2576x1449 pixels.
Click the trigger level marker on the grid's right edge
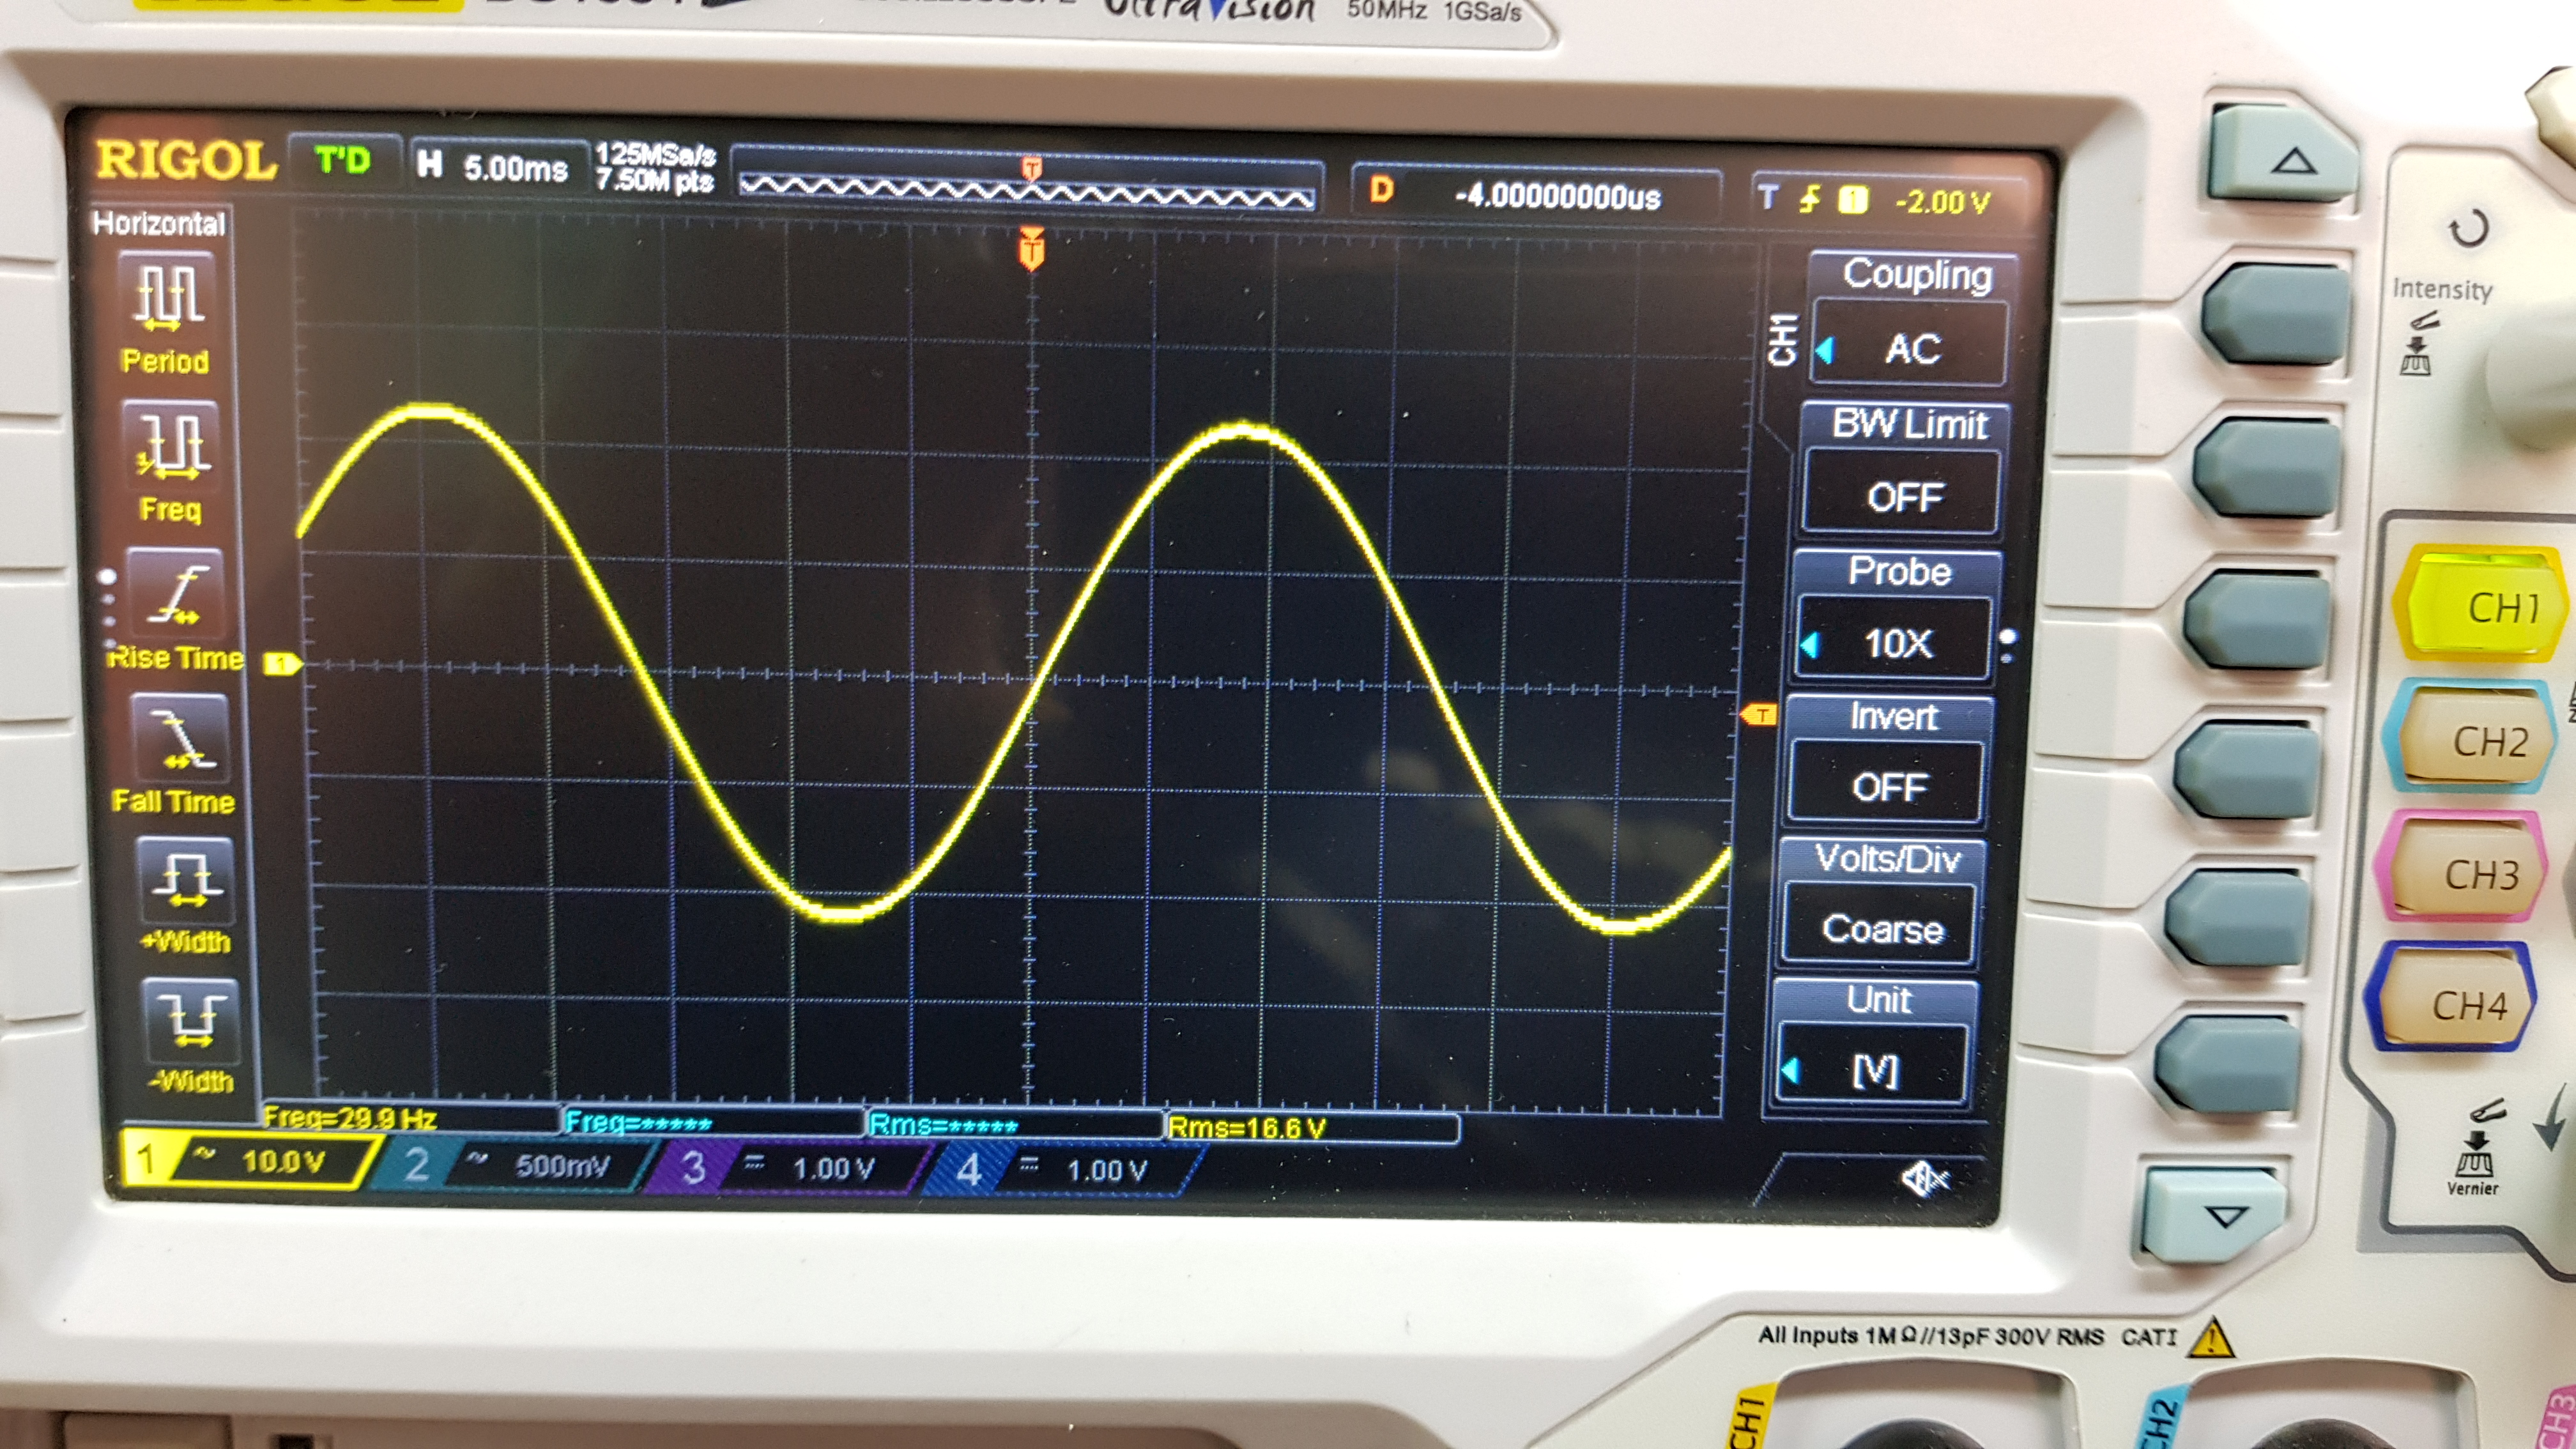coord(1759,714)
